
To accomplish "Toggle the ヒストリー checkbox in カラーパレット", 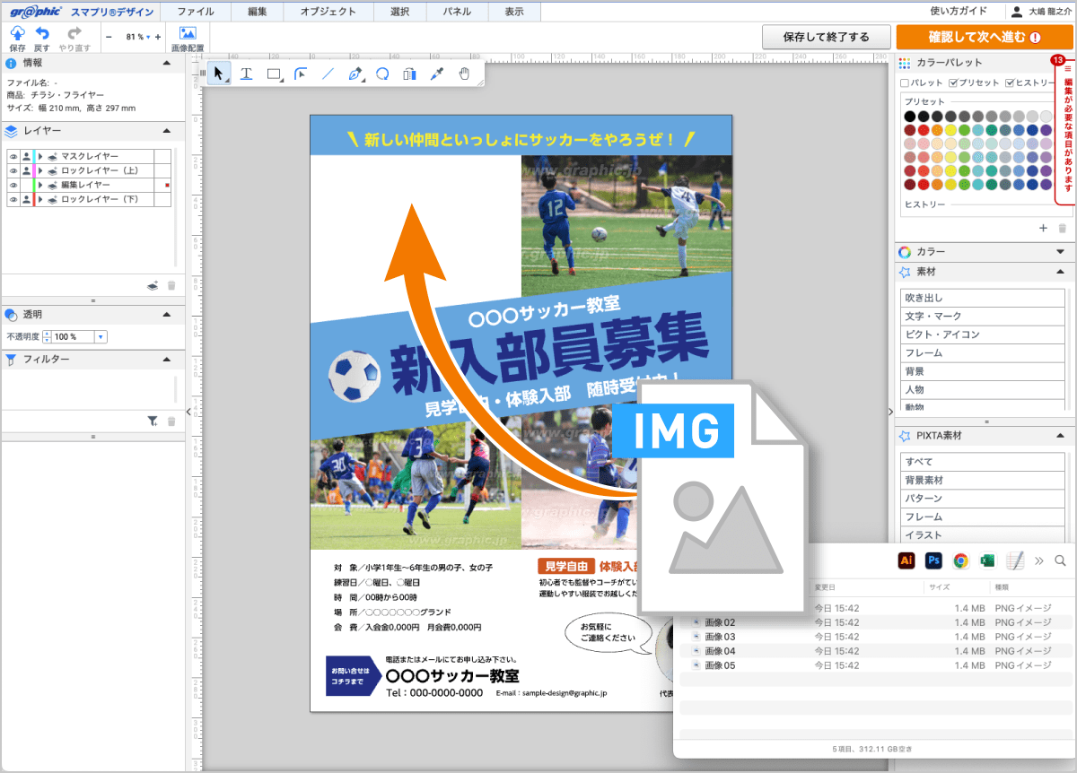I will tap(1009, 82).
